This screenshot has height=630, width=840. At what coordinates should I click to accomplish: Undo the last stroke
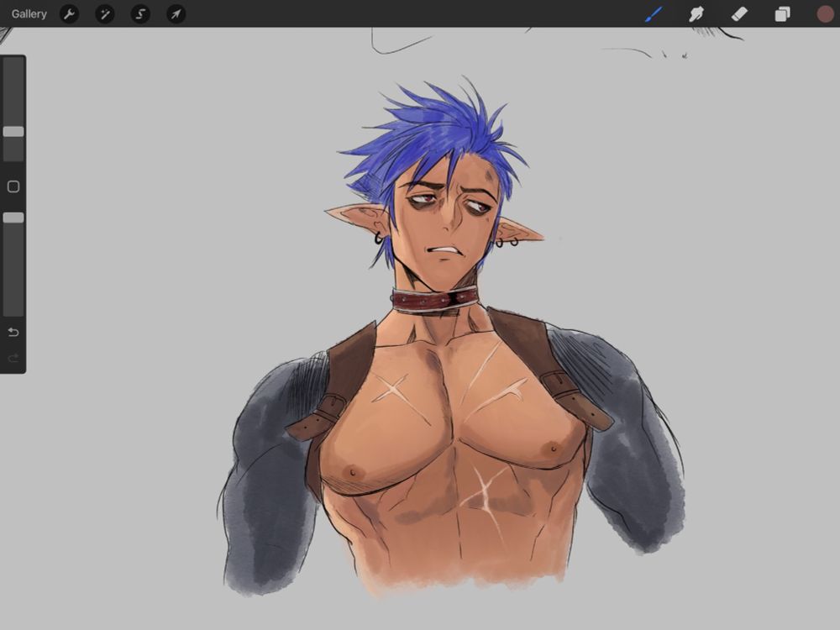[13, 332]
